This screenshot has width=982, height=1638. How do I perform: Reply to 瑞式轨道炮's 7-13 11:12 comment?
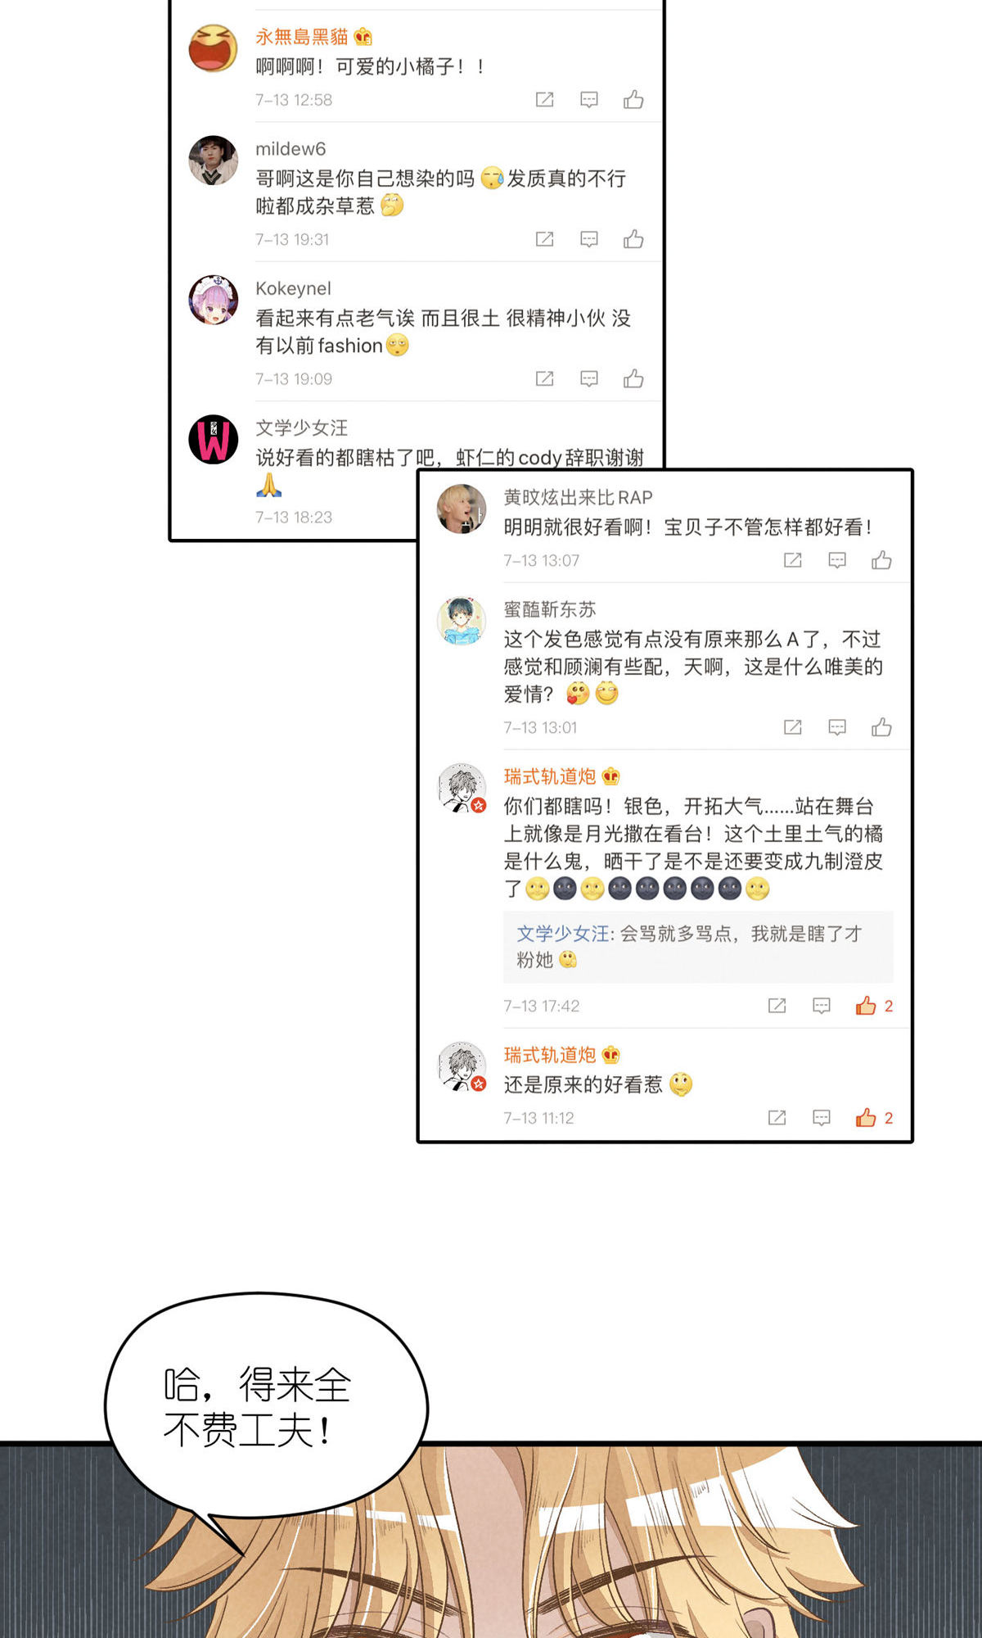tap(822, 1118)
